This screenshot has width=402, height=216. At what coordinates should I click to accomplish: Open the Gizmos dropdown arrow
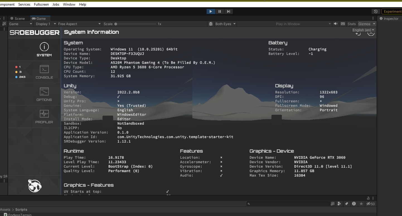coord(374,24)
